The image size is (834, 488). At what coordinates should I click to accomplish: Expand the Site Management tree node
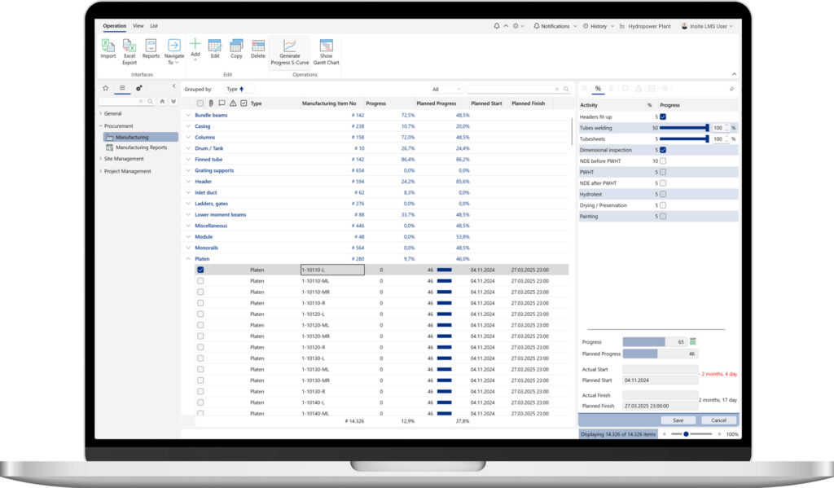[x=100, y=159]
